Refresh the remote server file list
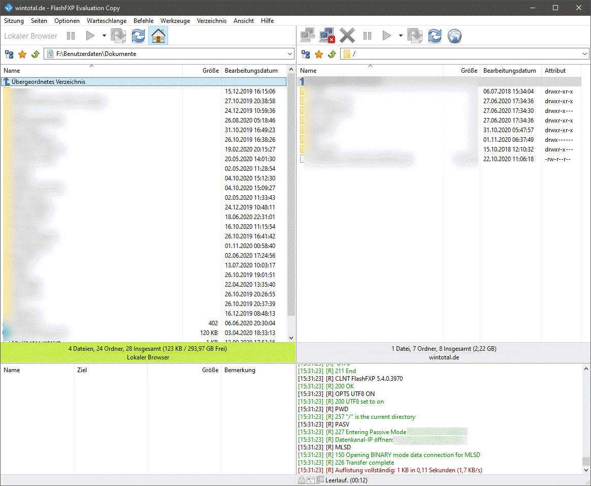 [435, 36]
